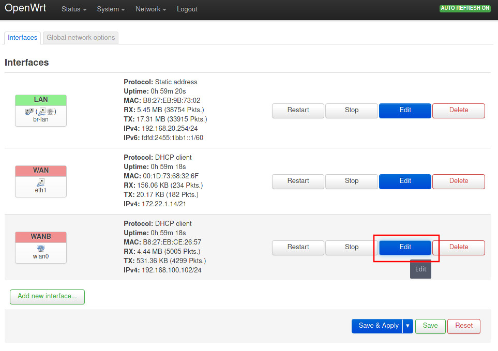Delete the WANB interface
This screenshot has height=351, width=498.
(x=459, y=247)
